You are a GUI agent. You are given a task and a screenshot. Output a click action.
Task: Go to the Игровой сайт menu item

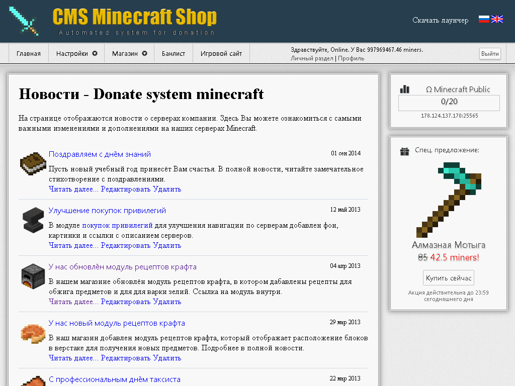pos(221,54)
